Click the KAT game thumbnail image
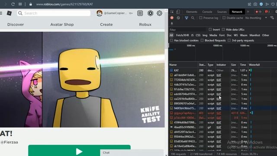277x156 pixels. point(82,80)
